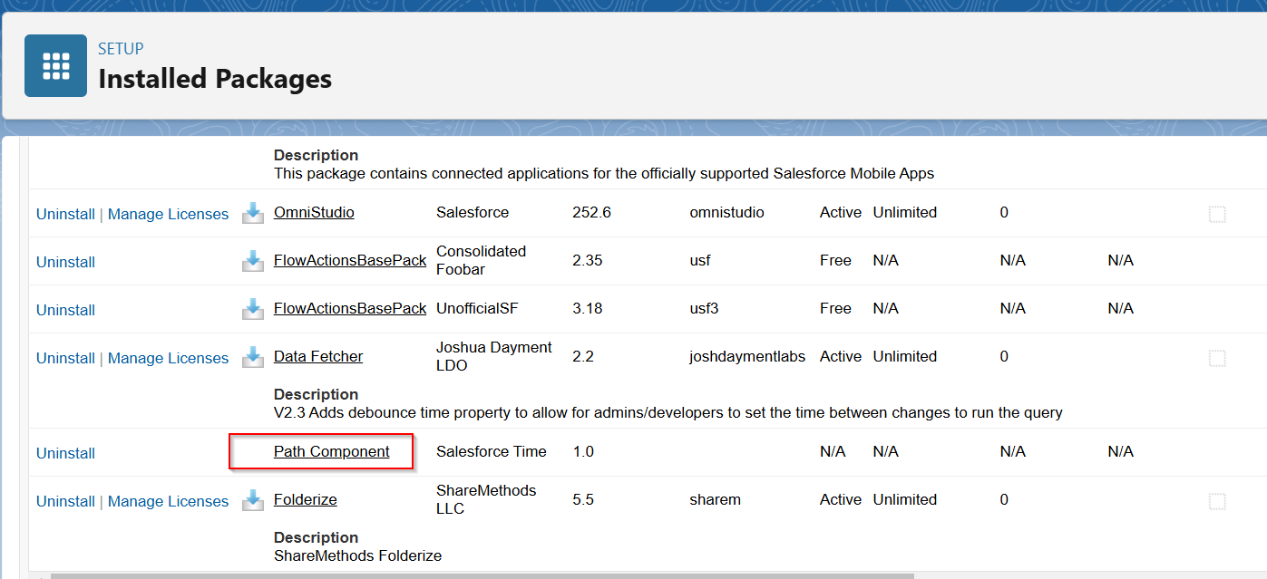Open the OmniStudio package details
The width and height of the screenshot is (1267, 579).
click(314, 211)
